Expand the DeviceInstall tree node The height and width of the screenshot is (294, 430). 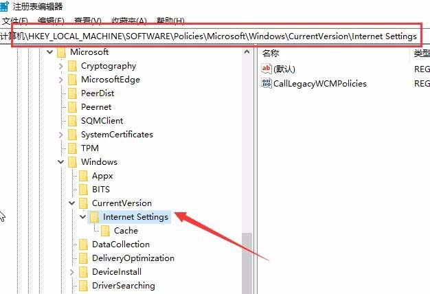[72, 272]
